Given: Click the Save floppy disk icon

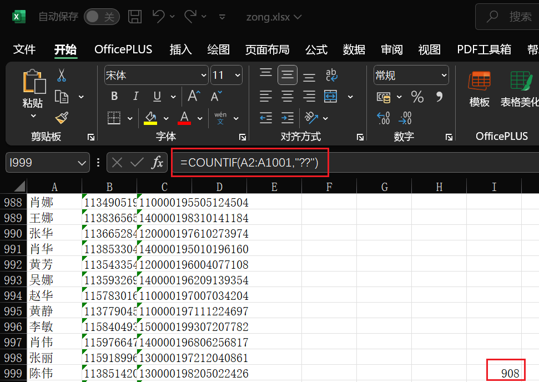Looking at the screenshot, I should coord(134,17).
